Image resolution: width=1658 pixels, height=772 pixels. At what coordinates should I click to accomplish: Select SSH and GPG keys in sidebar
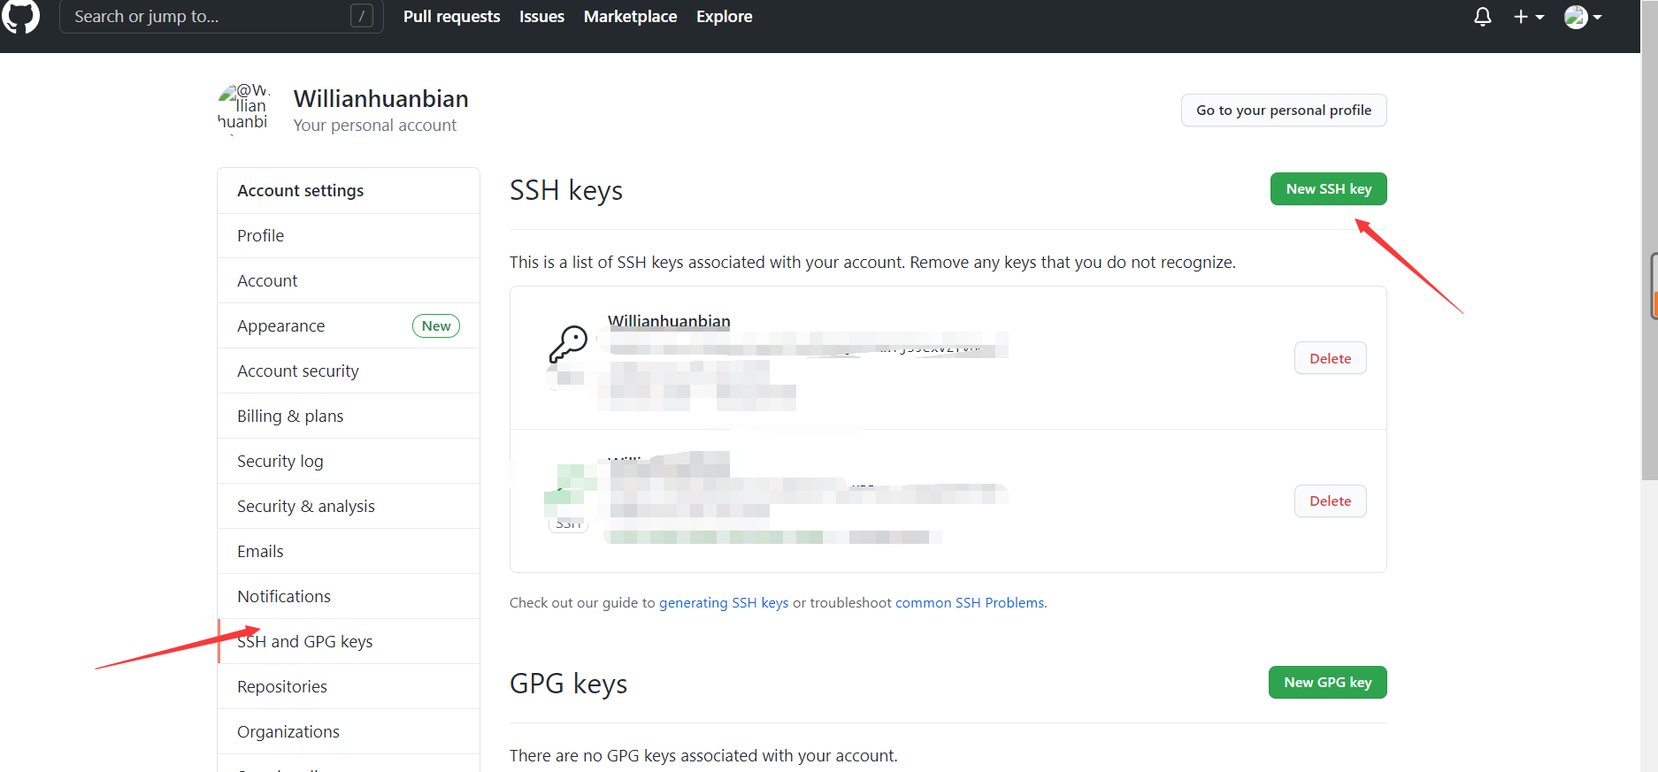click(349, 642)
